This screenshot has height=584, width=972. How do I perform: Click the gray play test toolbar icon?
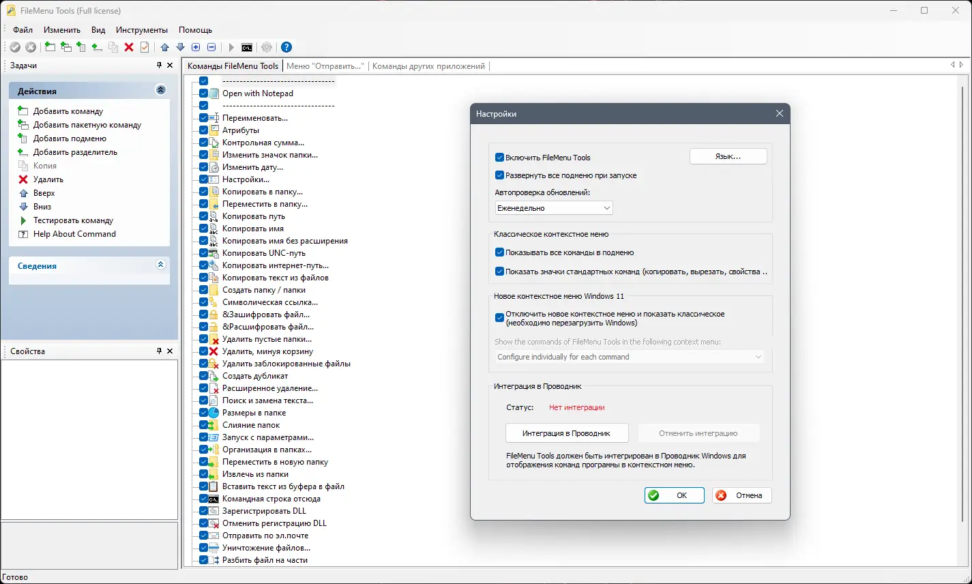231,47
